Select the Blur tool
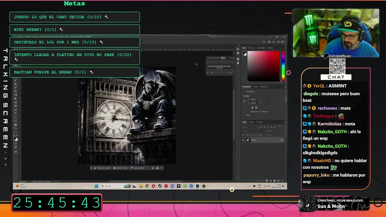The width and height of the screenshot is (386, 217). 16,99
